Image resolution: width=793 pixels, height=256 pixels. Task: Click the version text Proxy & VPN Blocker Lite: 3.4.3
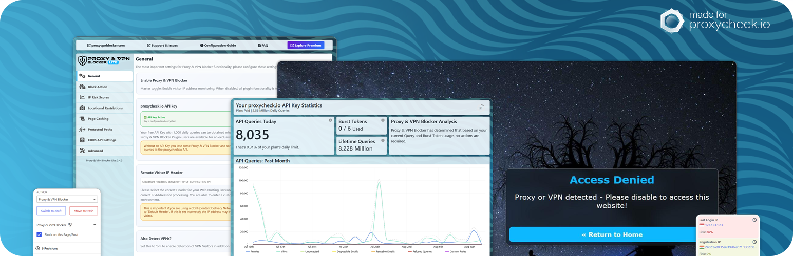pos(104,160)
